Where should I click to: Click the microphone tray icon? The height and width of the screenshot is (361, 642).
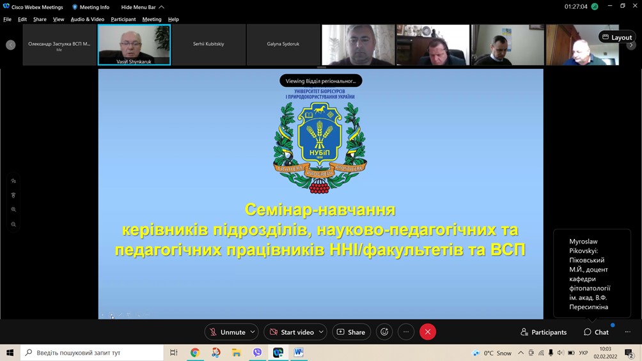click(551, 353)
